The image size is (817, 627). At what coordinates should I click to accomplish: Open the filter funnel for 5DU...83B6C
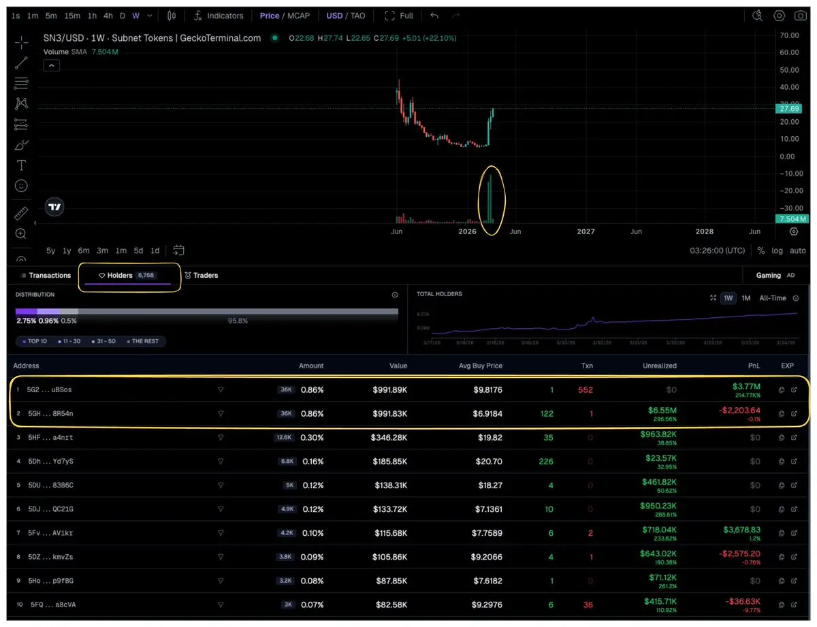(x=220, y=485)
